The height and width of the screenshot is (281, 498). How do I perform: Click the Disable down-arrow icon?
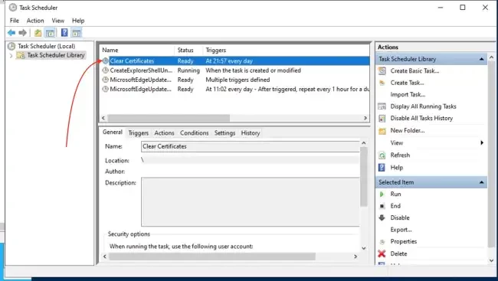pyautogui.click(x=382, y=217)
